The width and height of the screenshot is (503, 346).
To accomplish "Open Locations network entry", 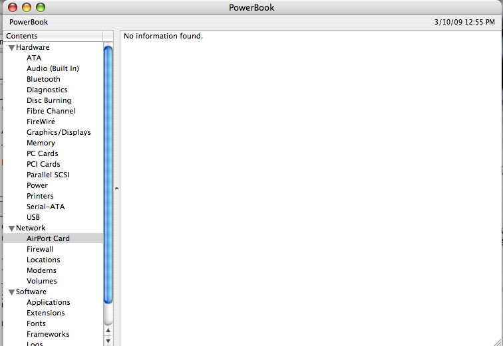I will [43, 260].
